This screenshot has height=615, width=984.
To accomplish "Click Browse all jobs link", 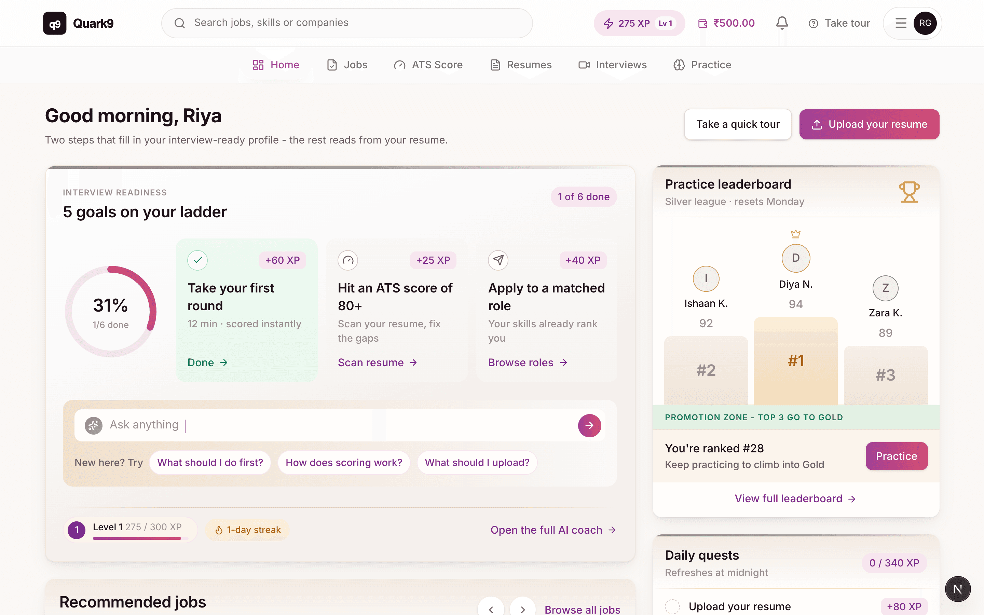I will click(582, 609).
